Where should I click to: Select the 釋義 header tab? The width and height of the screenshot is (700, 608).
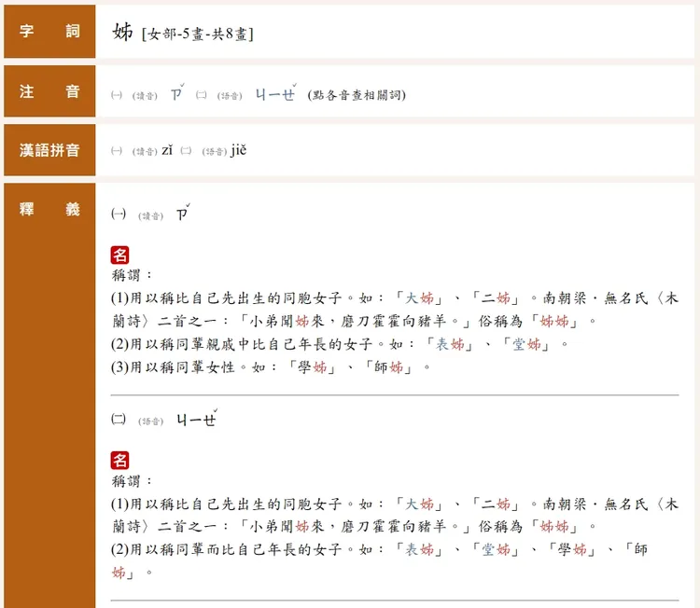coord(49,211)
